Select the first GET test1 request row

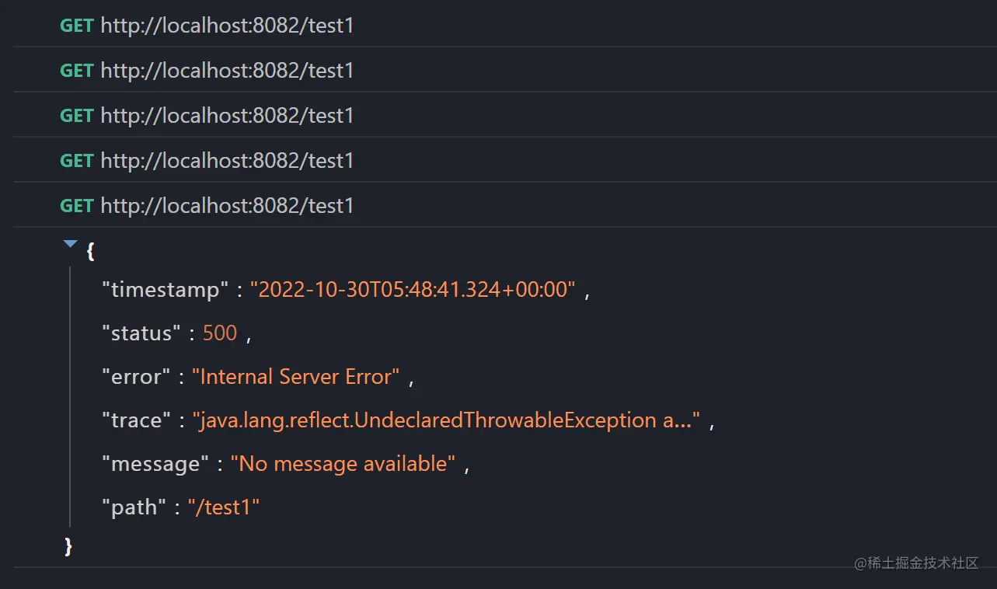[x=505, y=25]
